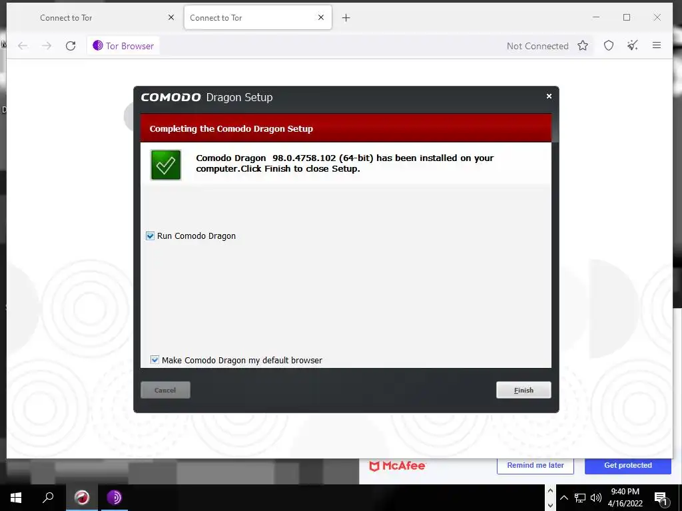Screen dimensions: 682x511
Task: Click the taskbar scroll-up arrow
Action: tap(550, 490)
